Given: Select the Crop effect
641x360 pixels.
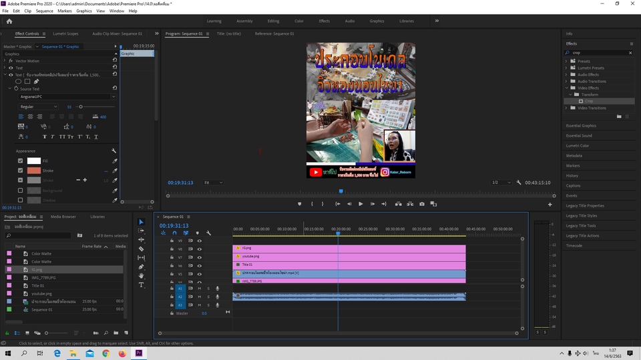Looking at the screenshot, I should click(x=589, y=101).
